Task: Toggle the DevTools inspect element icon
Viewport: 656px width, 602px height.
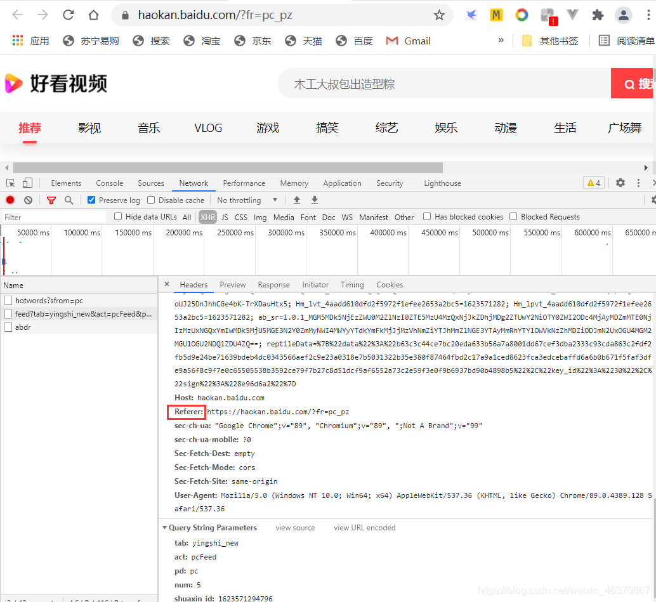Action: click(10, 183)
